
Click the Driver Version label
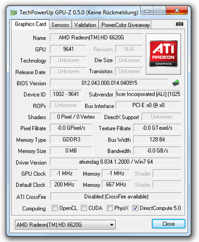click(31, 162)
